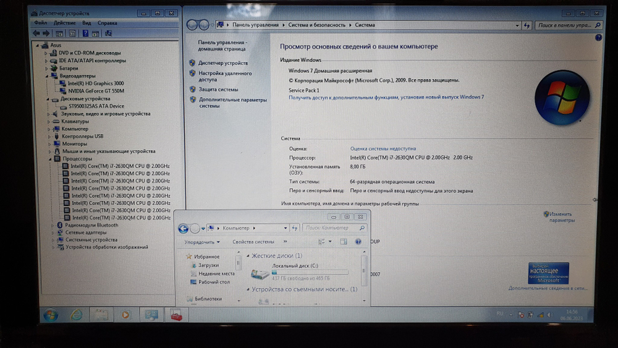Click Система и безопасность breadcrumb
This screenshot has height=348, width=618.
coord(316,25)
